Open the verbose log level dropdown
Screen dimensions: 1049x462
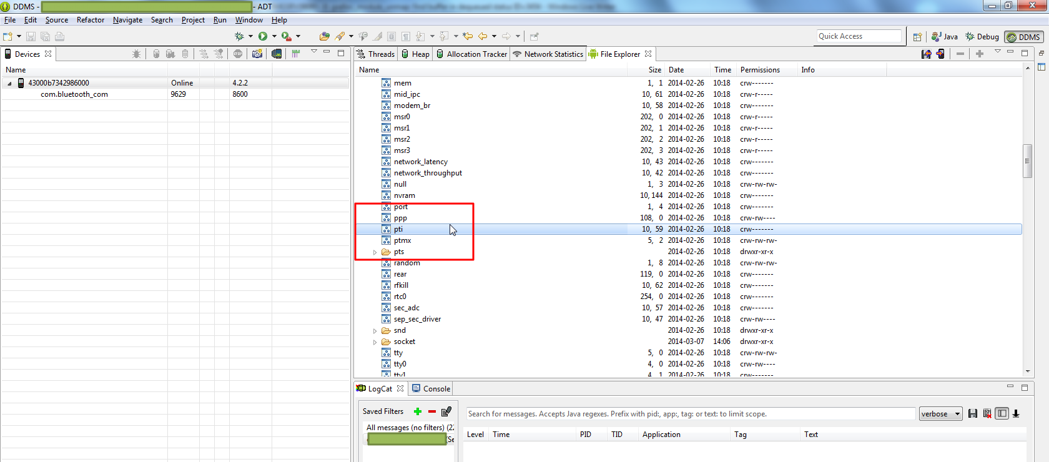(x=940, y=414)
